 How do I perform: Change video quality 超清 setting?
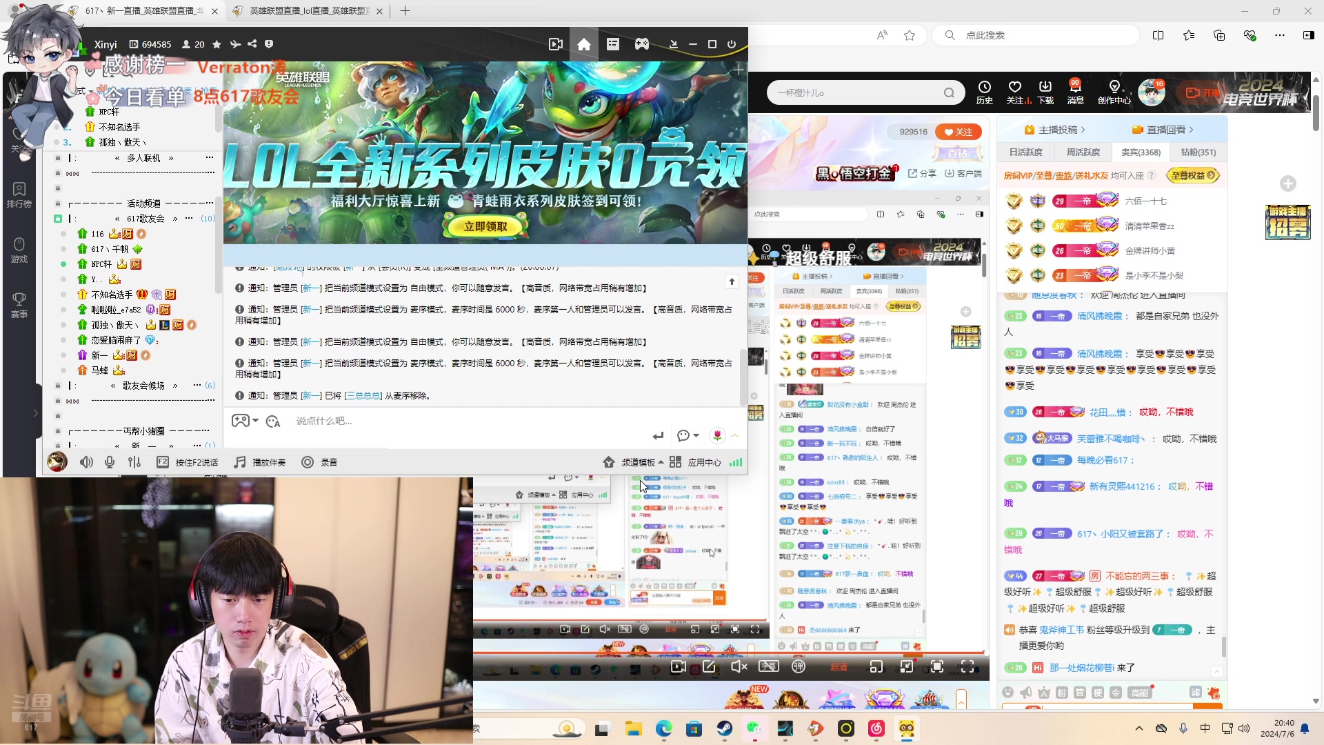pos(839,667)
